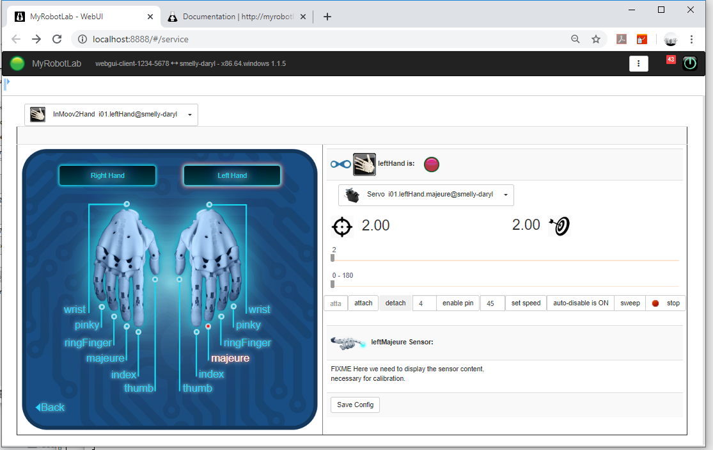Click the set speed button
This screenshot has width=713, height=450.
tap(526, 303)
